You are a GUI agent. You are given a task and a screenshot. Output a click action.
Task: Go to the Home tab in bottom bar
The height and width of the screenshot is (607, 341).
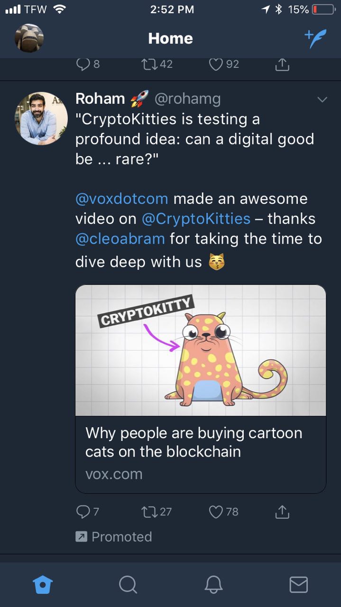tap(43, 585)
